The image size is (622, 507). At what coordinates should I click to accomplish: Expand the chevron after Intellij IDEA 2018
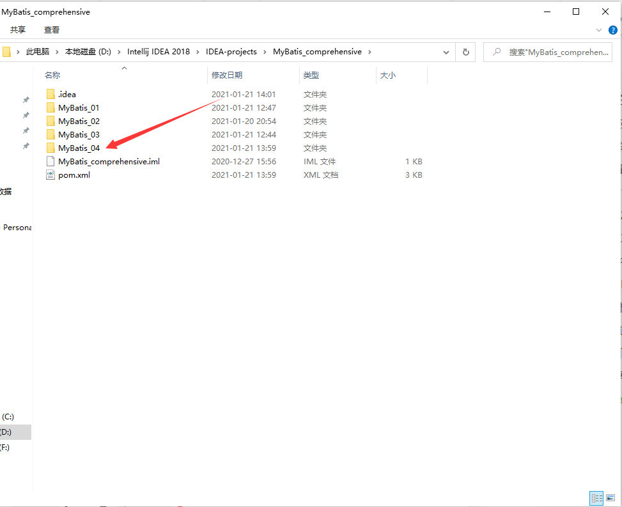[x=198, y=52]
